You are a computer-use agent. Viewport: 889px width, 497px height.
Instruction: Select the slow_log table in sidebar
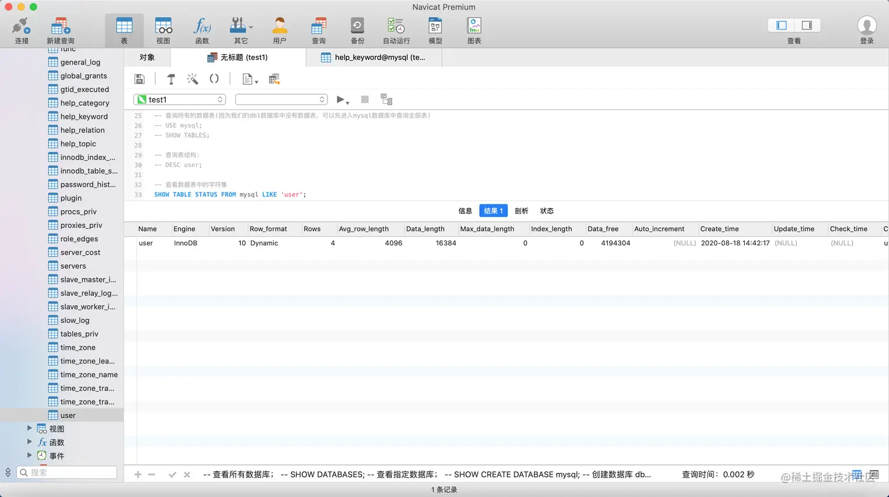pos(75,321)
